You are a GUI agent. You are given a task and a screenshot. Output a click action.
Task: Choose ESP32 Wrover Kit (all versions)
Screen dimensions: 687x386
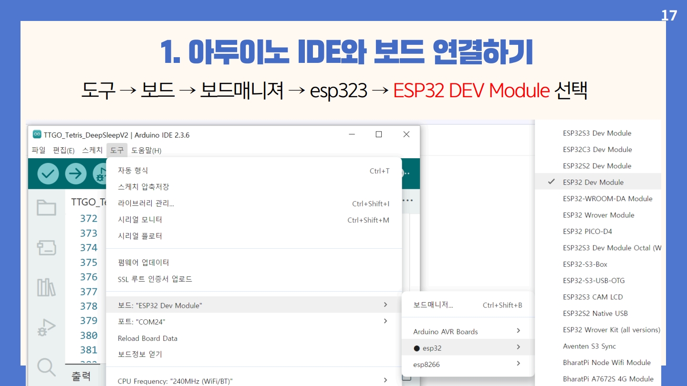click(x=598, y=330)
